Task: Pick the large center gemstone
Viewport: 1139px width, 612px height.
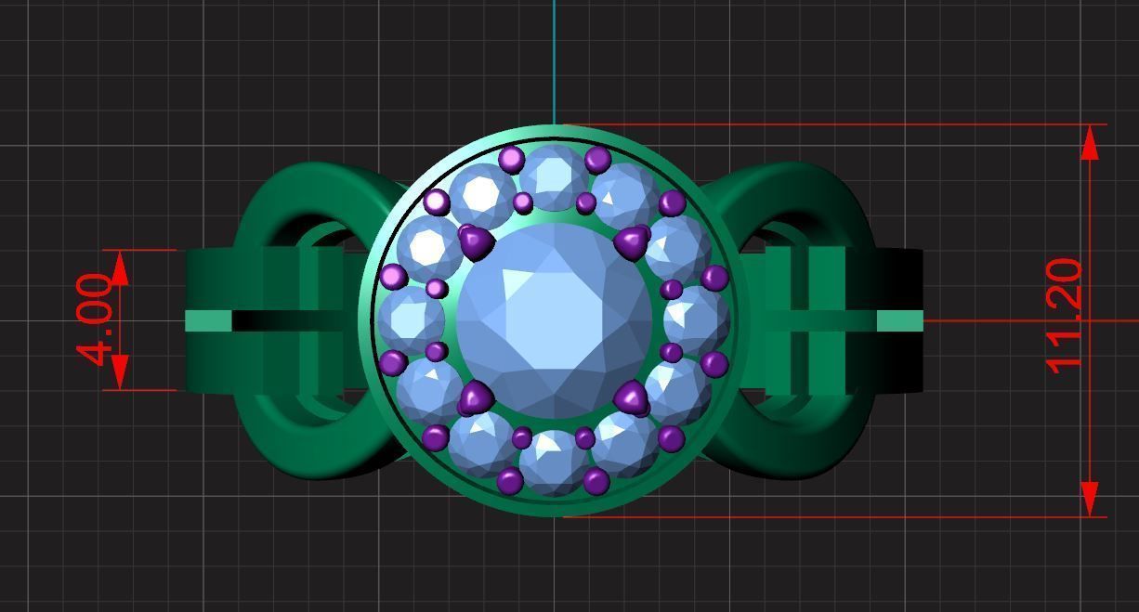Action: (555, 321)
